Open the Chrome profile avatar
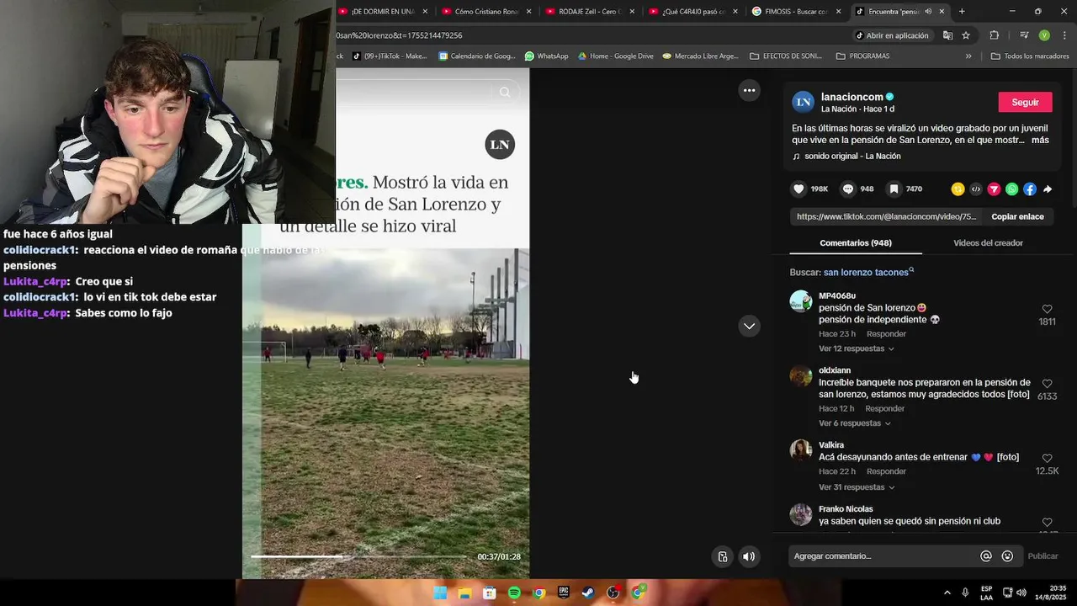The height and width of the screenshot is (606, 1077). click(x=1044, y=35)
